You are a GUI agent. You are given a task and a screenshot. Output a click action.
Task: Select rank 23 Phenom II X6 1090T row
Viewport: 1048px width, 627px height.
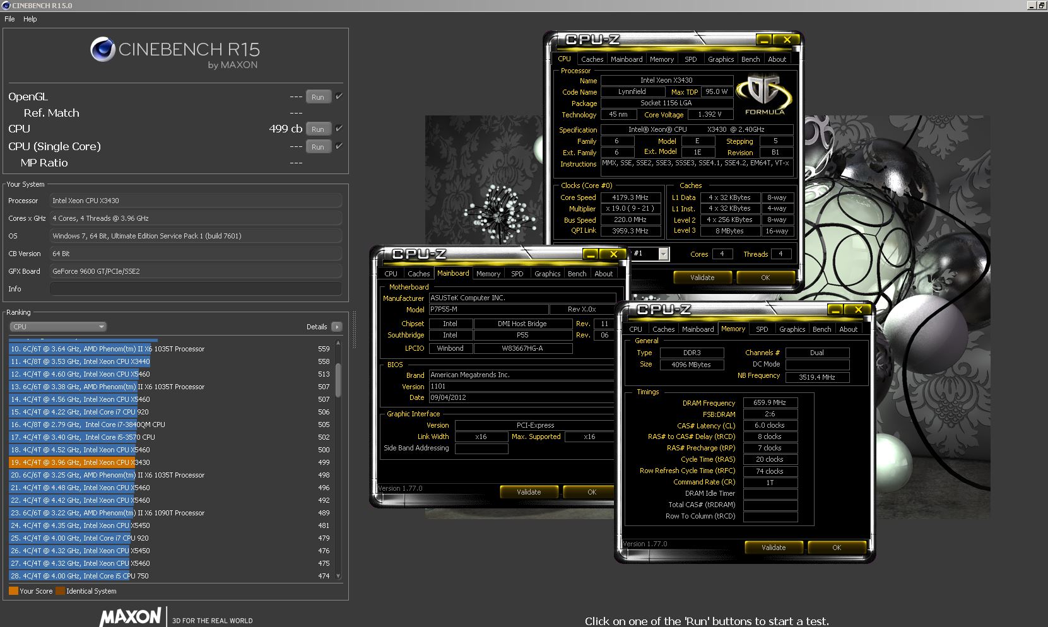170,513
